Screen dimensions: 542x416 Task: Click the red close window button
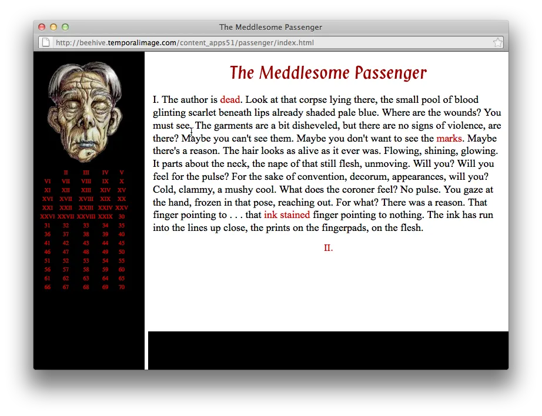tap(42, 27)
